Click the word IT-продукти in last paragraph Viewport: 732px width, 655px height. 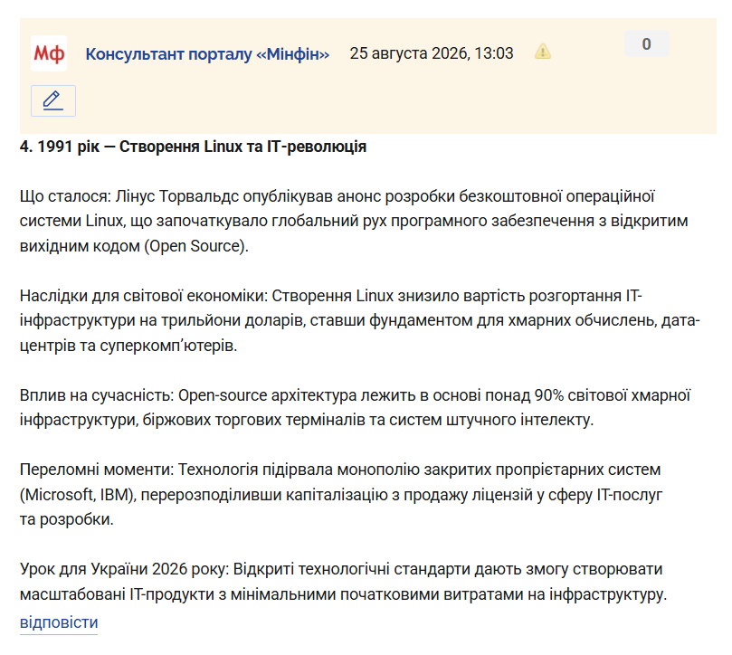[172, 594]
